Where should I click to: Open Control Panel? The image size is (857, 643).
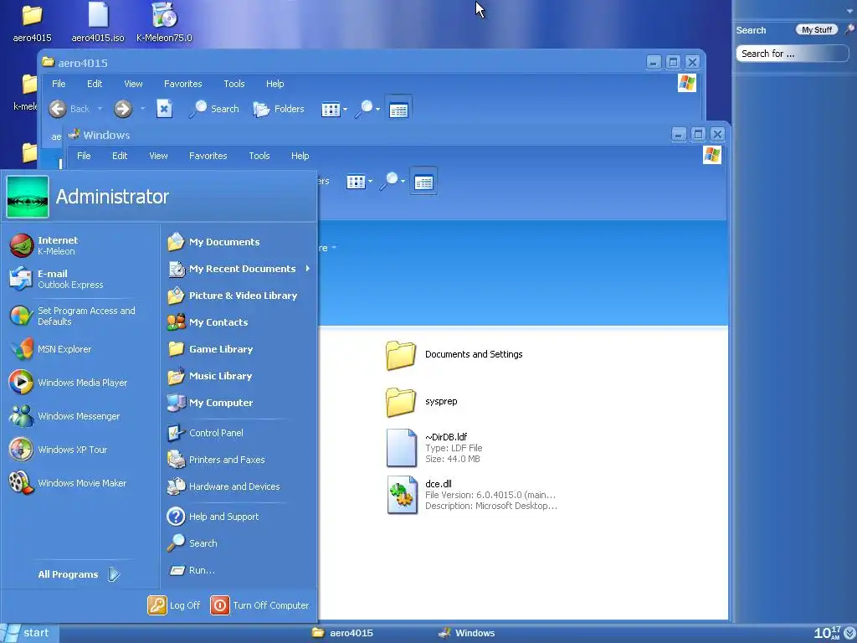coord(206,433)
